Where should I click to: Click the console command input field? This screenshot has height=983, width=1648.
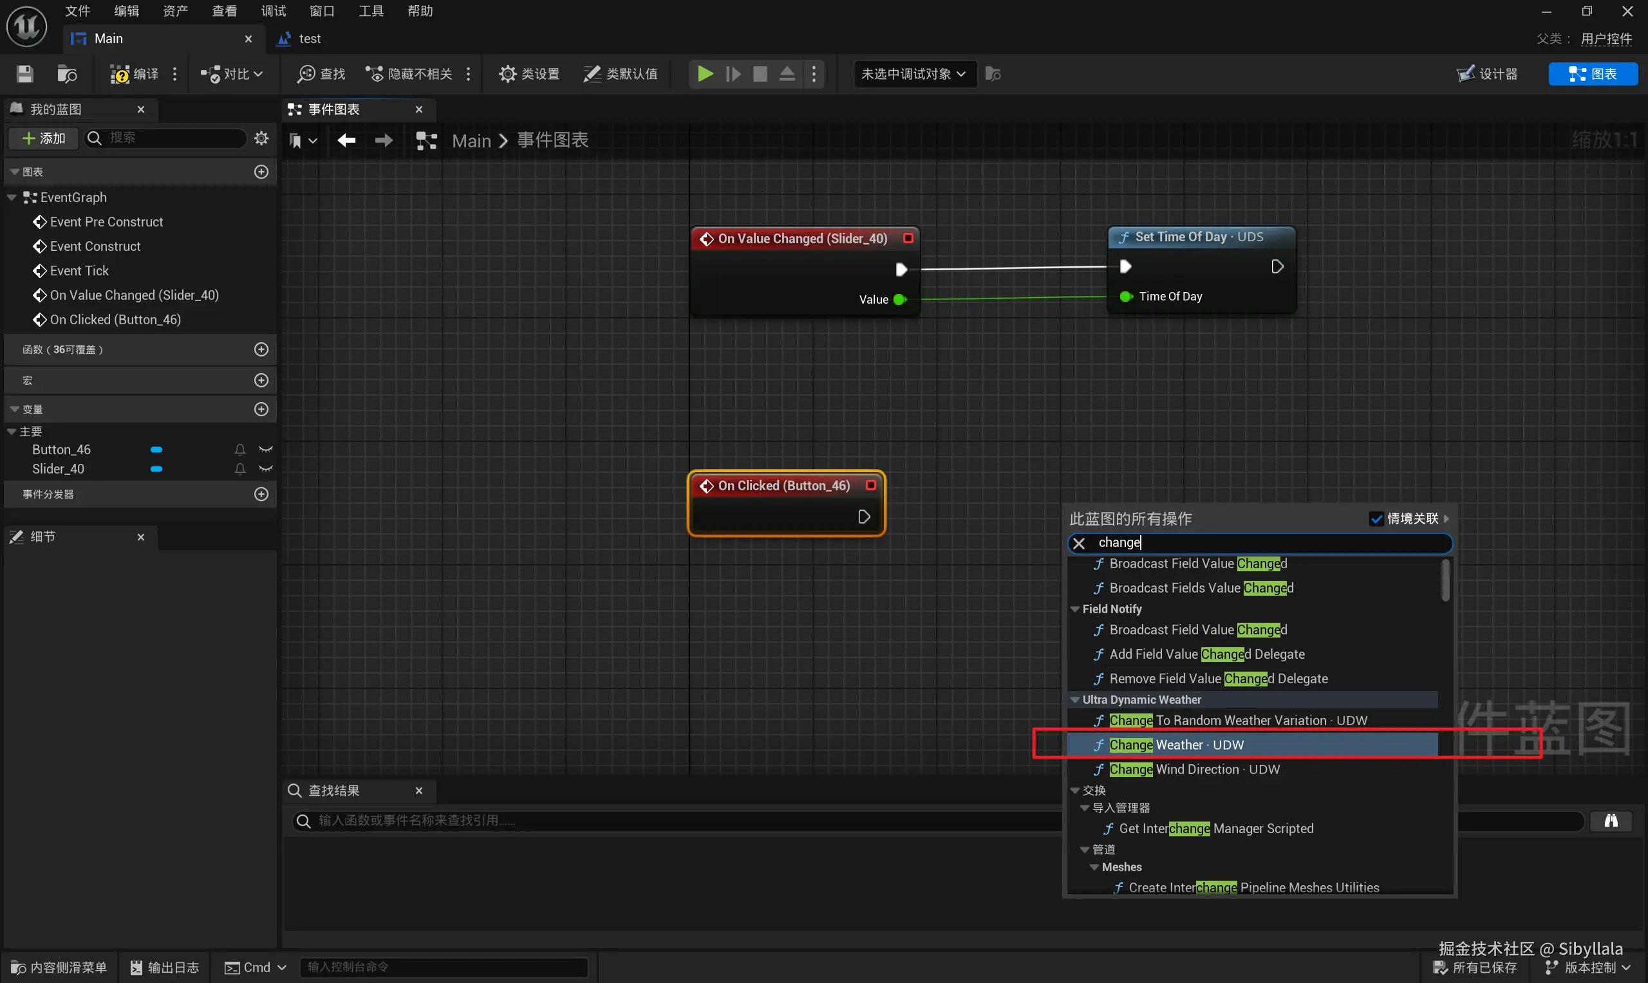(x=444, y=967)
